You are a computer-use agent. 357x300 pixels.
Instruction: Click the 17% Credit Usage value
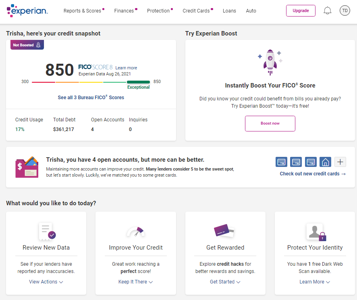pos(20,129)
